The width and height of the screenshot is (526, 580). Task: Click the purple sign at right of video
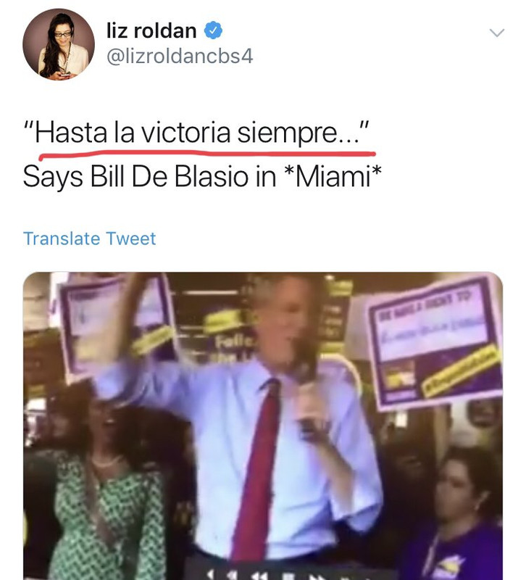[x=435, y=342]
